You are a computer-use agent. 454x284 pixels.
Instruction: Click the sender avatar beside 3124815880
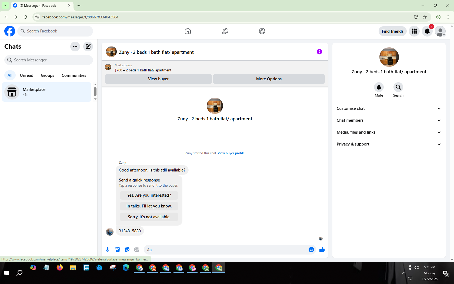point(110,232)
